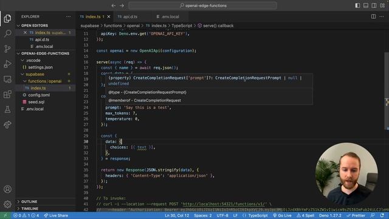Screen dimensions: 389x219
Task: Open editor More Actions ellipsis
Action: [x=382, y=16]
